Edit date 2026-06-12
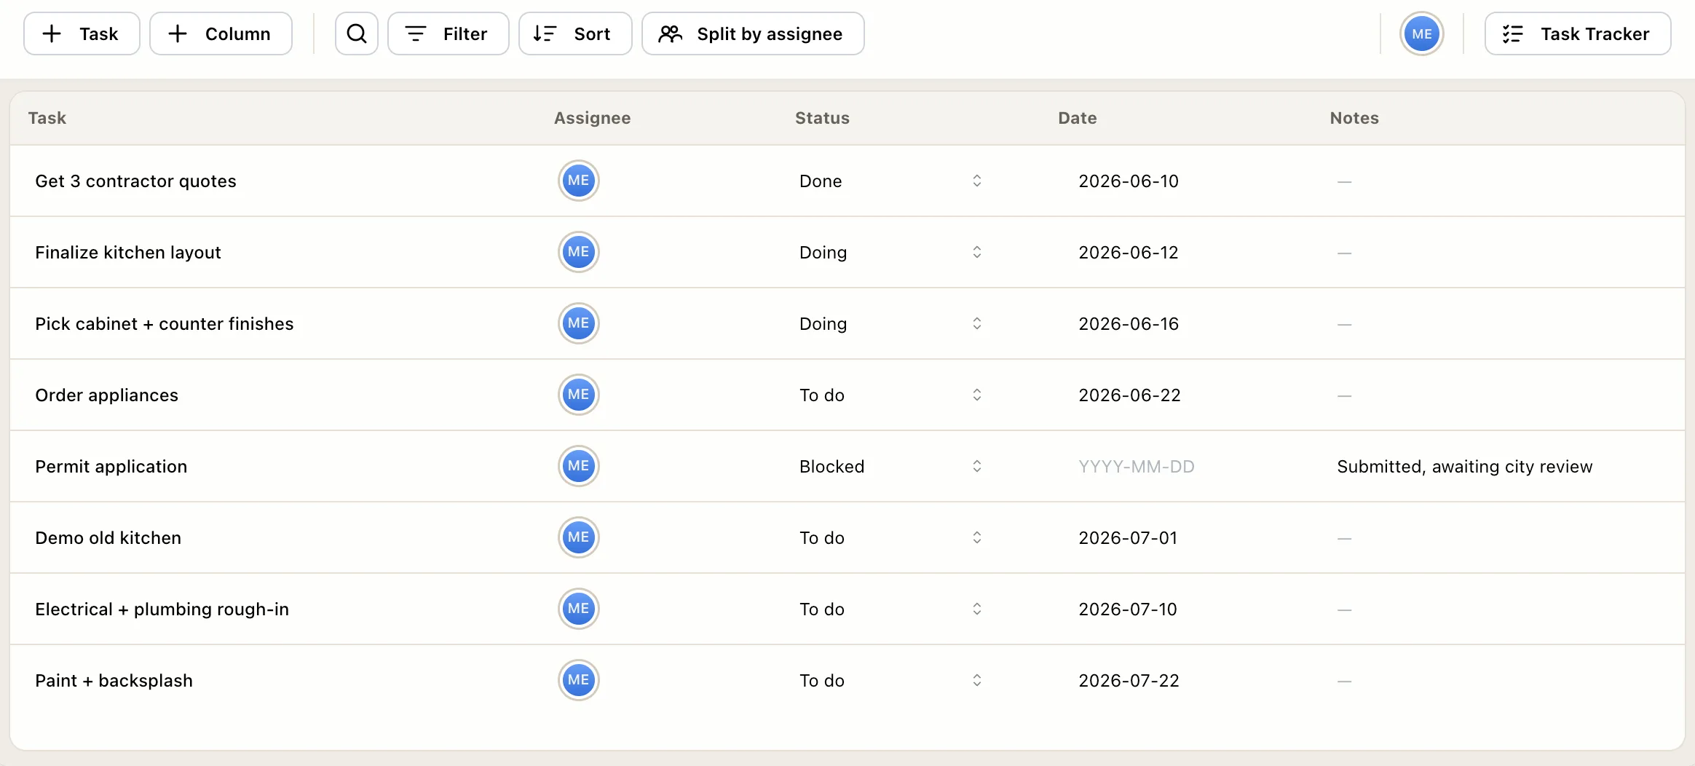1695x766 pixels. pyautogui.click(x=1128, y=252)
